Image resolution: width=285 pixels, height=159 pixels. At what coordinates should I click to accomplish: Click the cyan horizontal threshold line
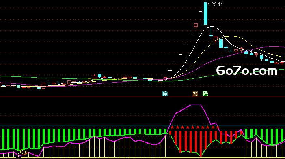point(142,126)
